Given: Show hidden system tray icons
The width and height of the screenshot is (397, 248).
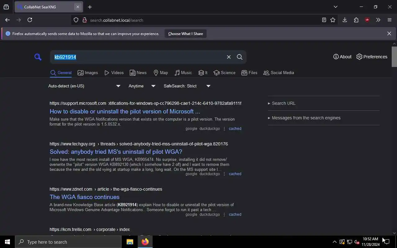Looking at the screenshot, I should point(334,242).
